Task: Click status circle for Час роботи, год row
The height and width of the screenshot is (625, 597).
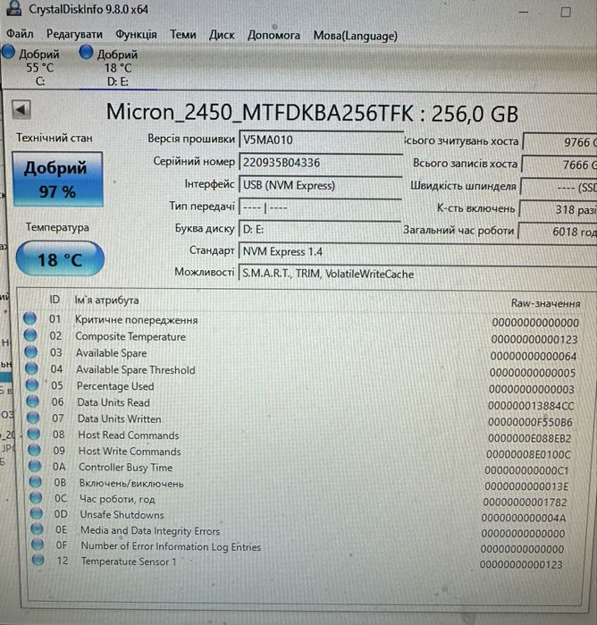Action: [x=36, y=497]
